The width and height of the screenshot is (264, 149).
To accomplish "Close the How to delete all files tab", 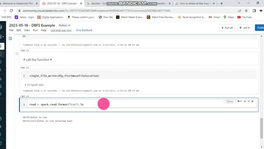I will pos(214,3).
